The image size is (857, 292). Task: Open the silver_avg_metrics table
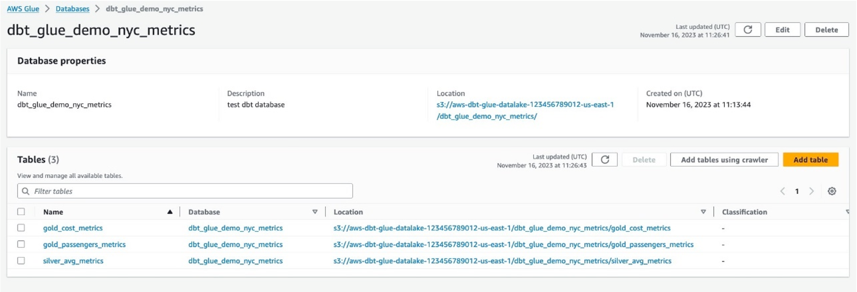[73, 261]
